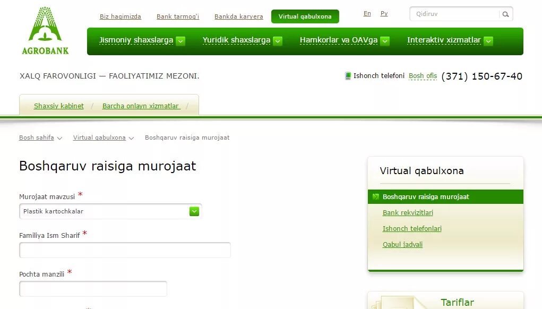Click the phone number (371) 150-67-40
The width and height of the screenshot is (542, 309).
(x=482, y=76)
